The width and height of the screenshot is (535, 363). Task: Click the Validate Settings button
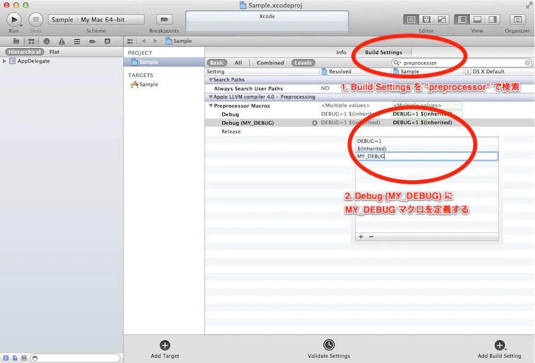point(329,349)
